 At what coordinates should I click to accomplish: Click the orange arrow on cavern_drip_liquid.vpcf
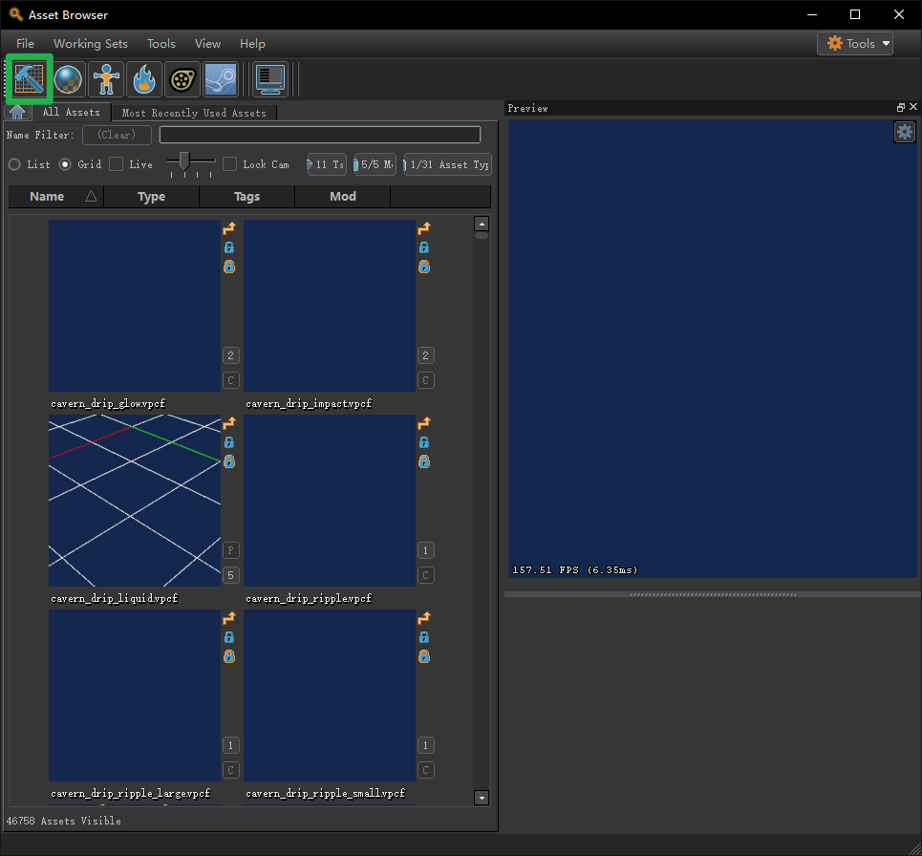(x=229, y=423)
